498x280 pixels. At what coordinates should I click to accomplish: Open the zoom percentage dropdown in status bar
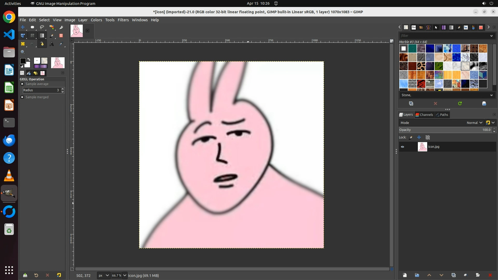125,276
